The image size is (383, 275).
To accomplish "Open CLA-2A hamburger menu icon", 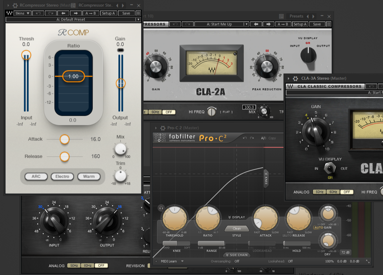I will [329, 24].
